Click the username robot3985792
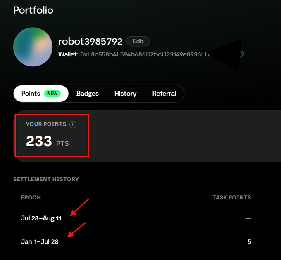The height and width of the screenshot is (260, 281). pyautogui.click(x=90, y=41)
